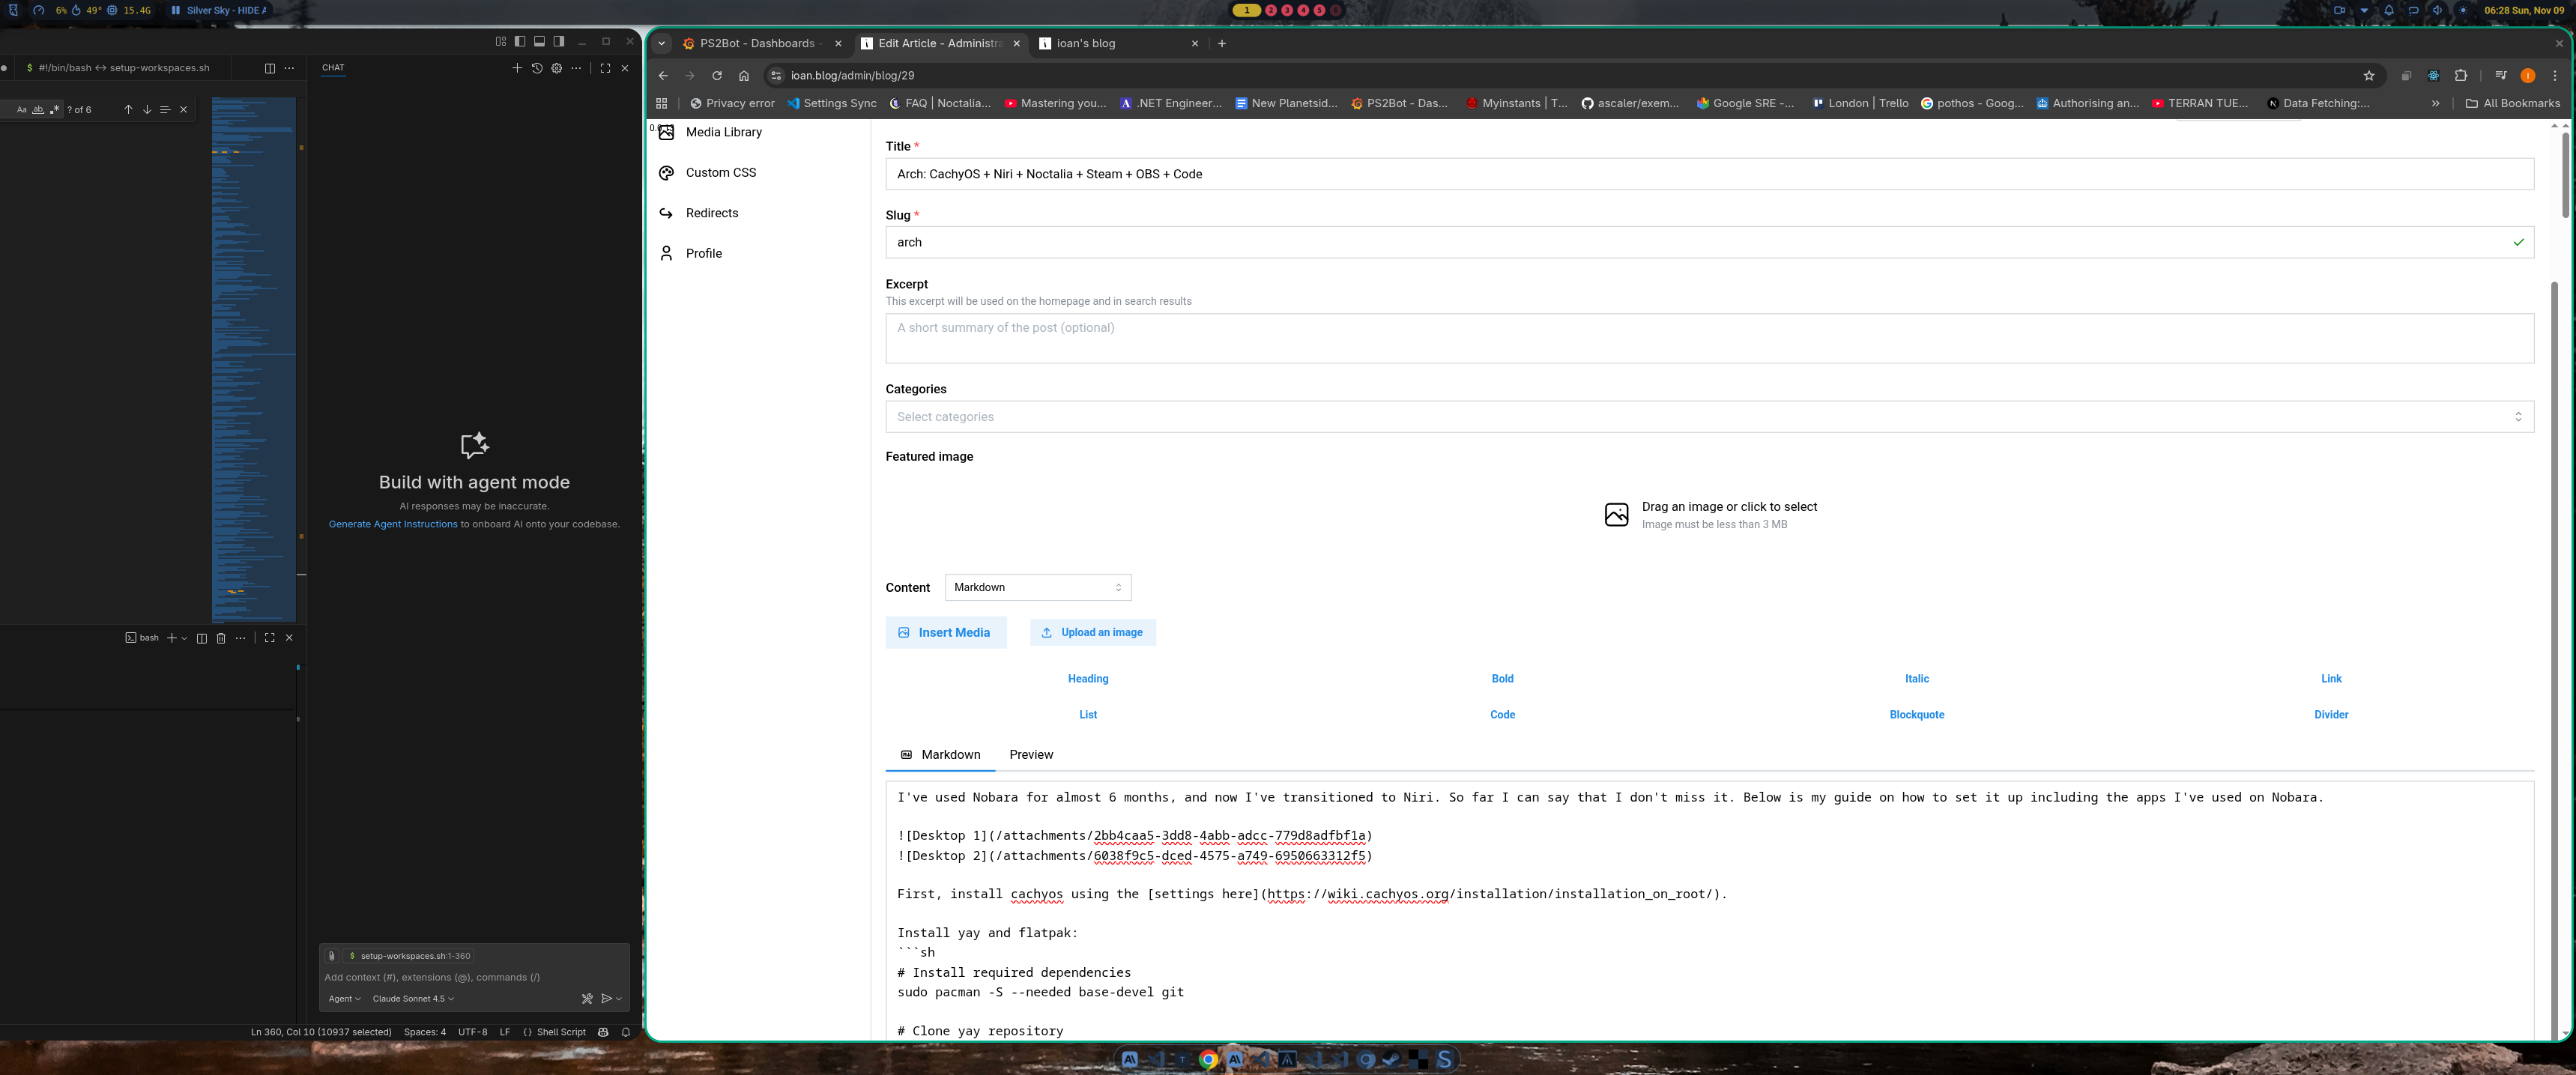The image size is (2576, 1075).
Task: Send the chat message
Action: click(606, 999)
